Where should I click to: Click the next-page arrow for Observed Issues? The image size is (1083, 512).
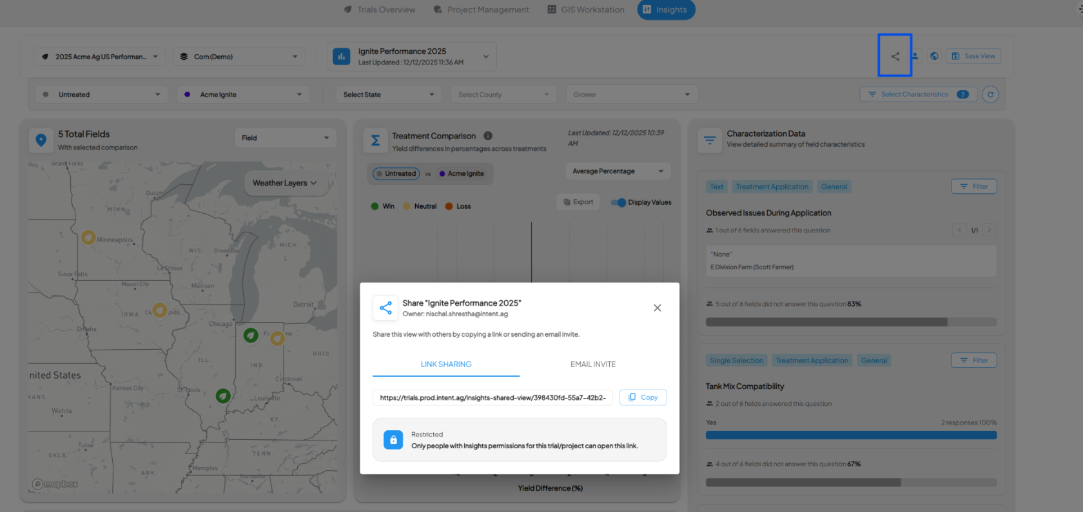[x=990, y=230]
